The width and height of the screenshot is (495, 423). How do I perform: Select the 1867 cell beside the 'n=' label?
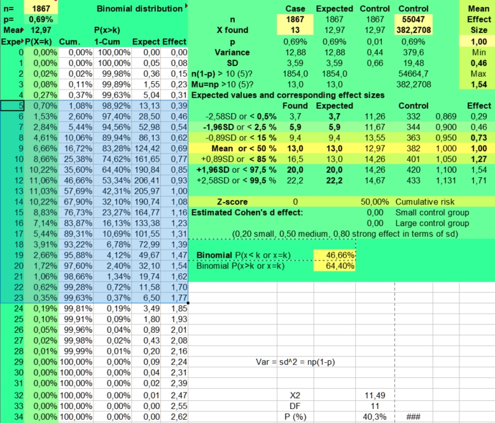(41, 8)
